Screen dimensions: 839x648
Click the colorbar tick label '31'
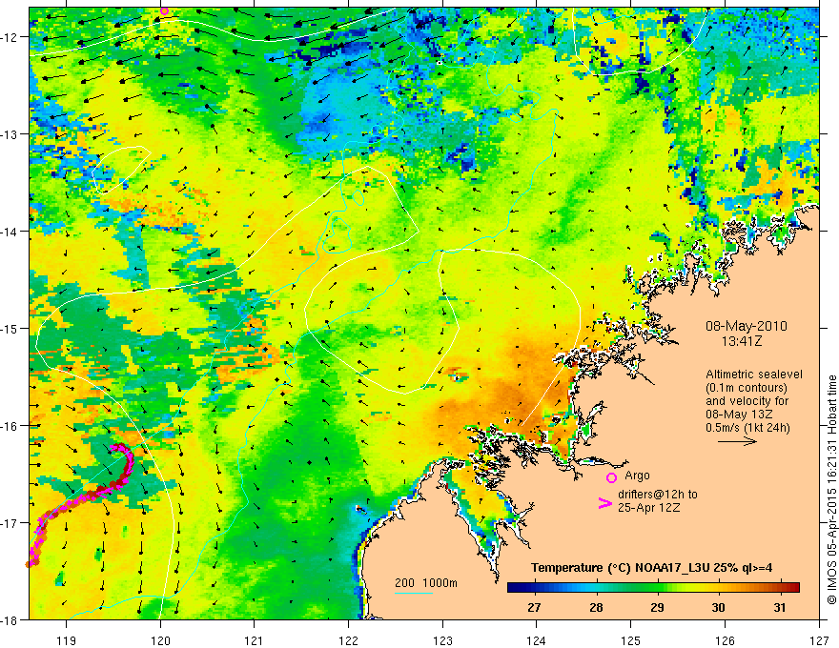coord(780,607)
